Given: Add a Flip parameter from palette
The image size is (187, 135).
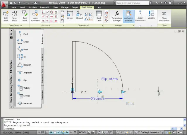Looking at the screenshot, I should point(22,80).
